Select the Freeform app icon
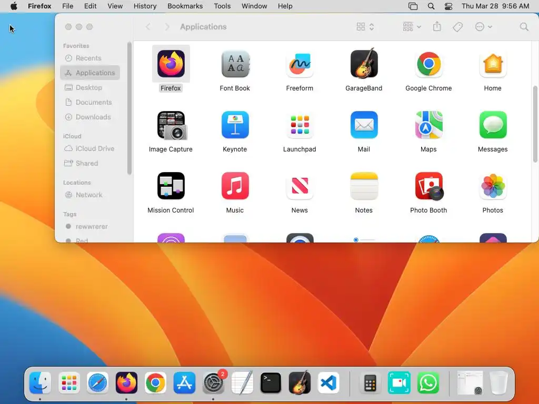The height and width of the screenshot is (404, 539). tap(300, 64)
